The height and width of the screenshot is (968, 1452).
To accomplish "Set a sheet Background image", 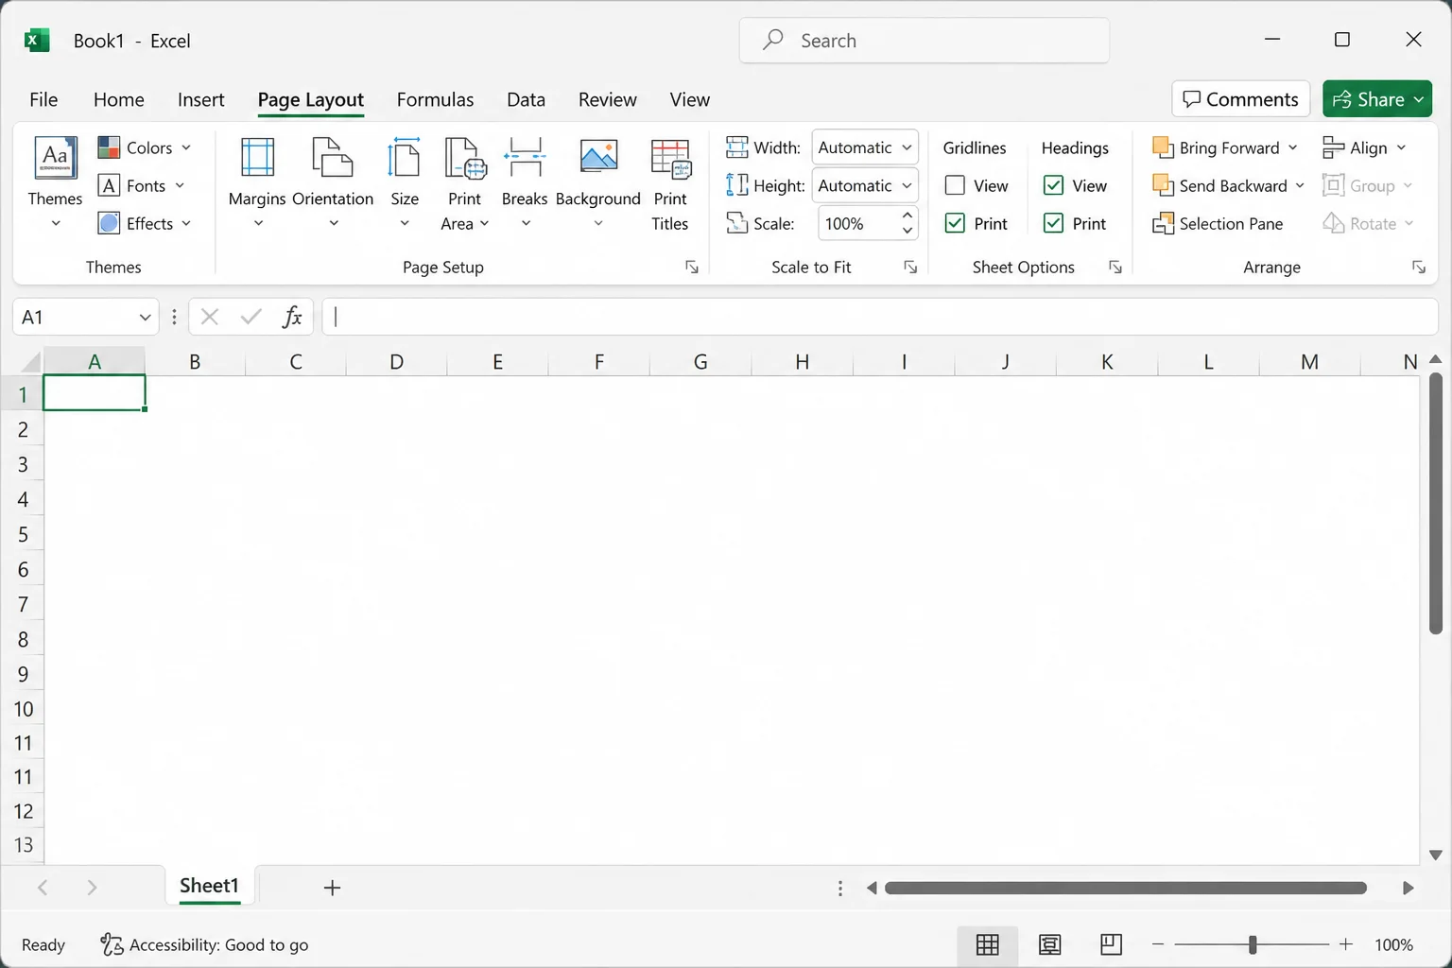I will (x=598, y=183).
